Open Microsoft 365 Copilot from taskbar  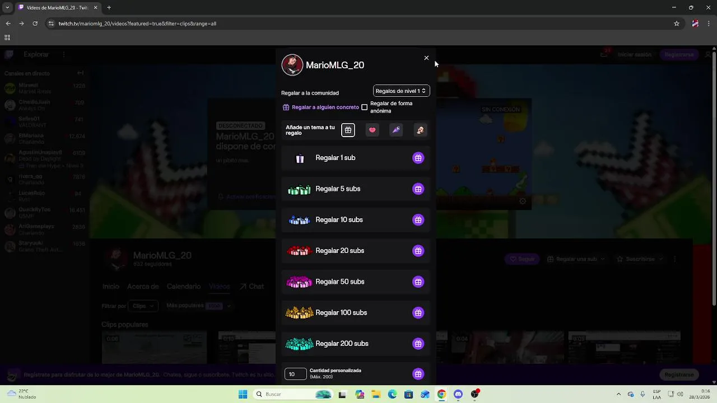click(360, 394)
